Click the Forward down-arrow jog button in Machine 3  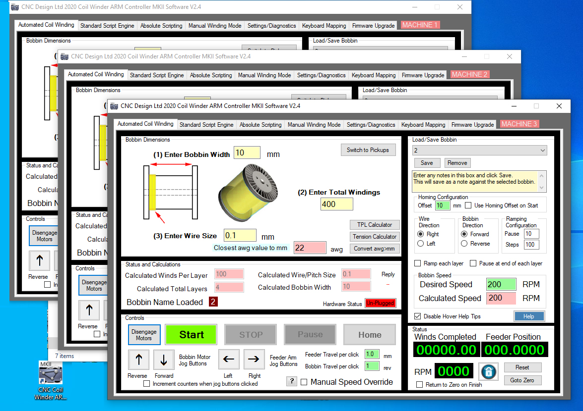click(164, 360)
